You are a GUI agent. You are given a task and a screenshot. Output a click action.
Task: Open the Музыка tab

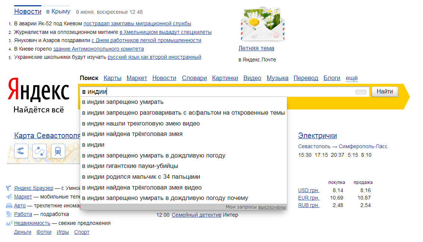tap(278, 78)
